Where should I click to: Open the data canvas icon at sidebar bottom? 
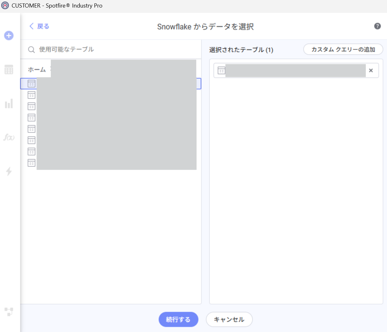click(9, 312)
